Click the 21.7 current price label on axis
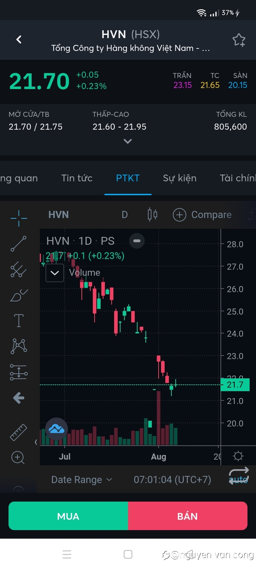This screenshot has height=570, width=256. click(x=235, y=385)
